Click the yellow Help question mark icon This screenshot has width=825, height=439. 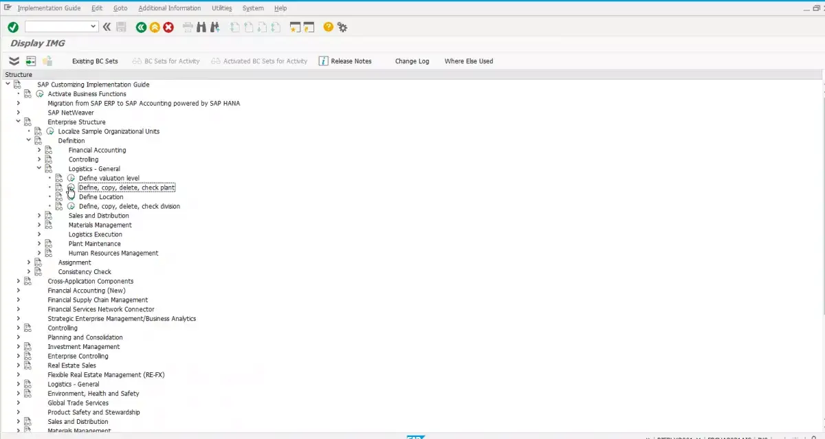point(328,27)
